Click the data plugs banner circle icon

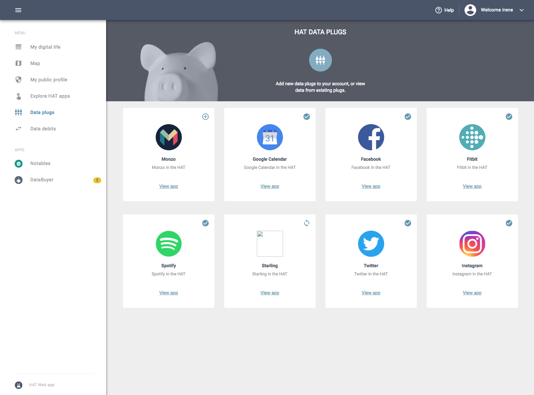(x=321, y=60)
